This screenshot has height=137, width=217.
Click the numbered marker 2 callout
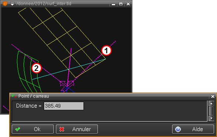point(36,68)
